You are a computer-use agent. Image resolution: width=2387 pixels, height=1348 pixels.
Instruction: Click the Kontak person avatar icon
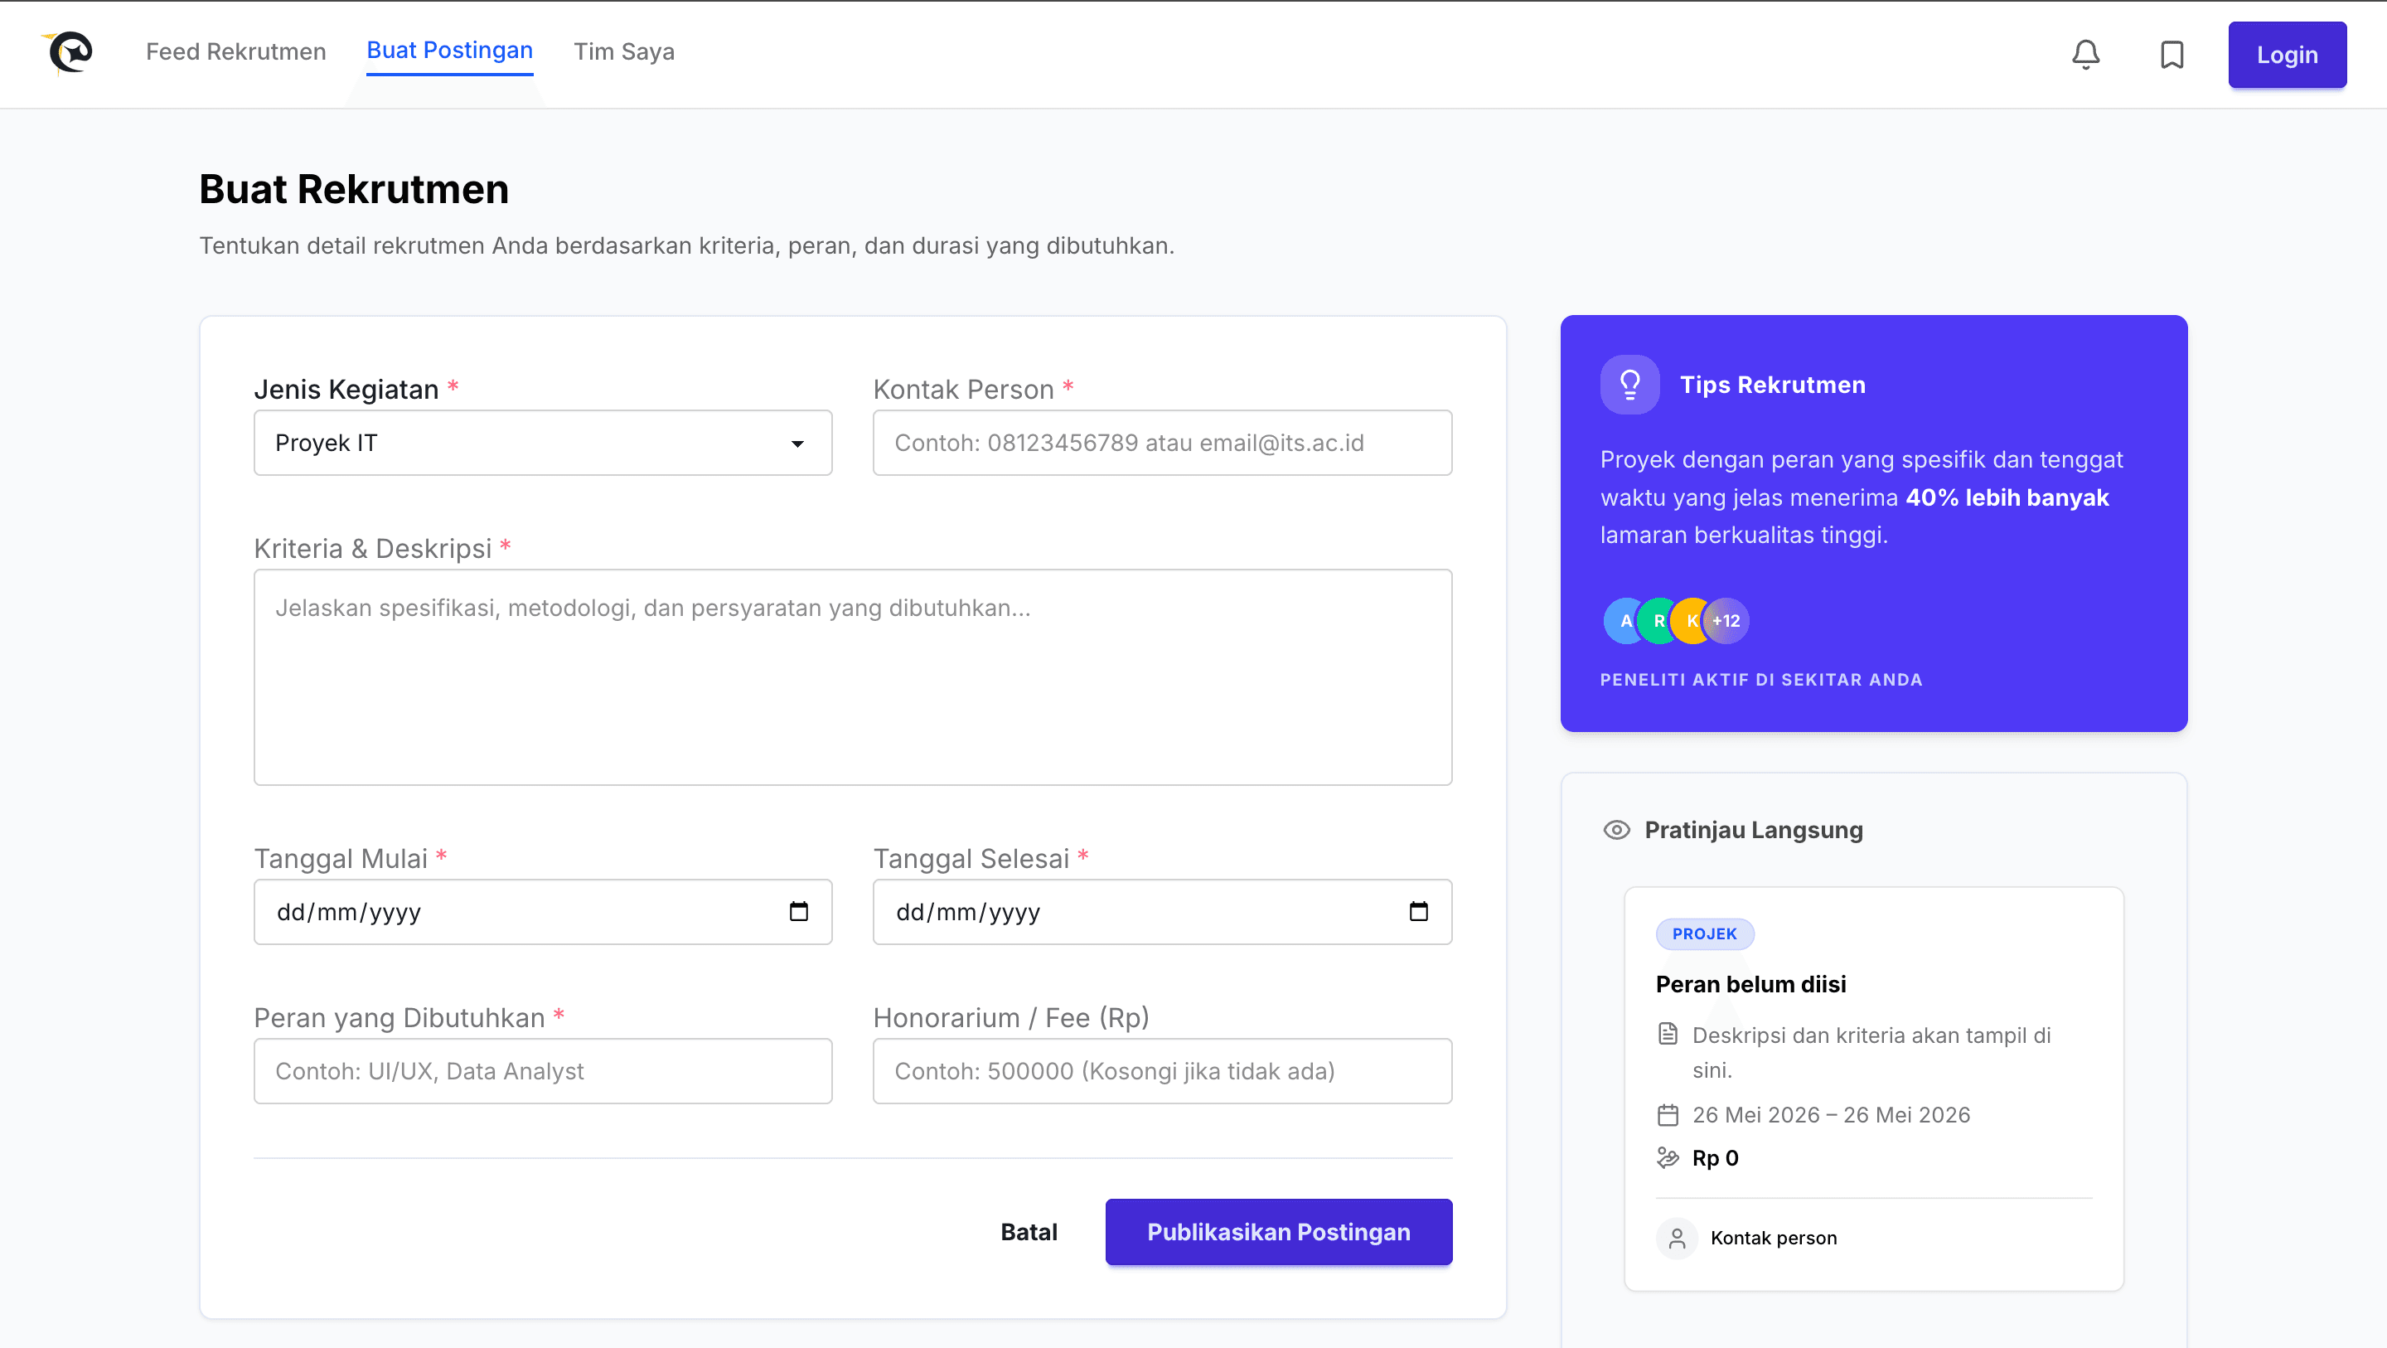[x=1676, y=1238]
